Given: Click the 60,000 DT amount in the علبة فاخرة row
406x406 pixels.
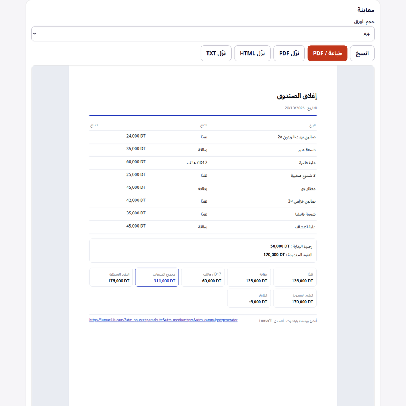Looking at the screenshot, I should point(136,162).
